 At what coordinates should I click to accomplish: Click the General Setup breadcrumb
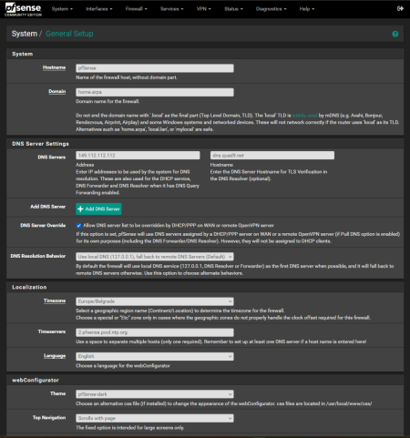pos(69,34)
